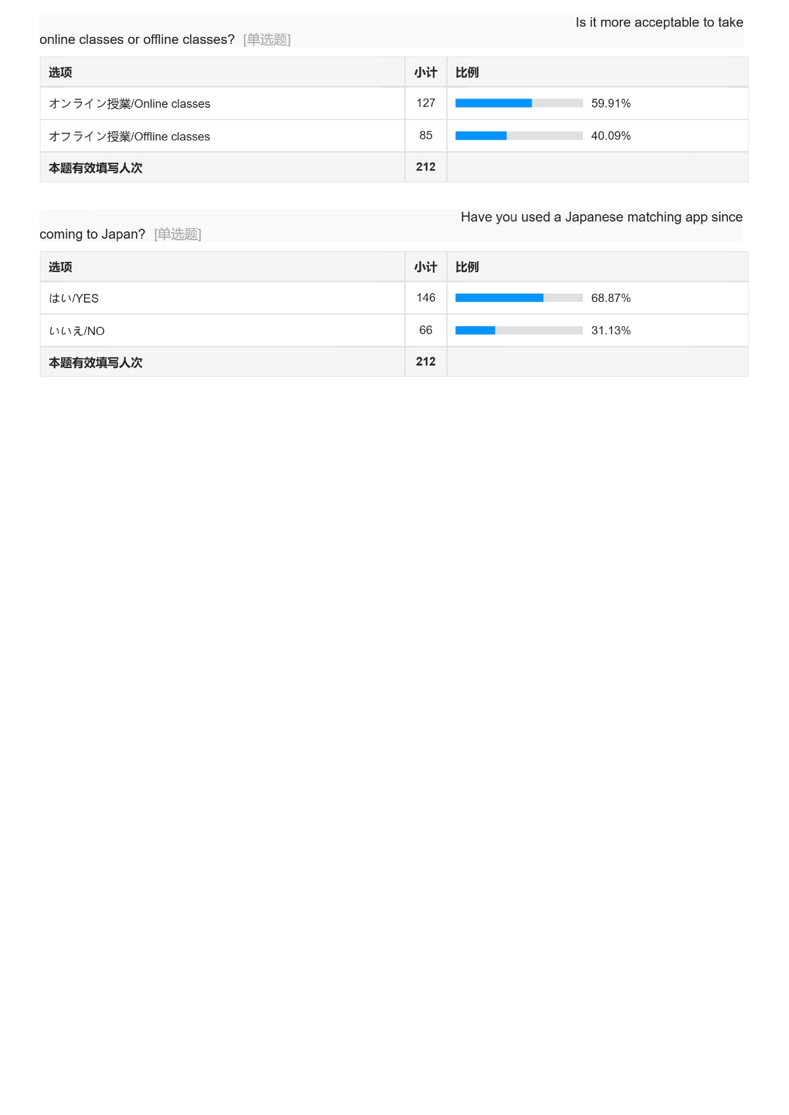Click the count 127 for Online classes
The width and height of the screenshot is (789, 1115).
pyautogui.click(x=426, y=103)
